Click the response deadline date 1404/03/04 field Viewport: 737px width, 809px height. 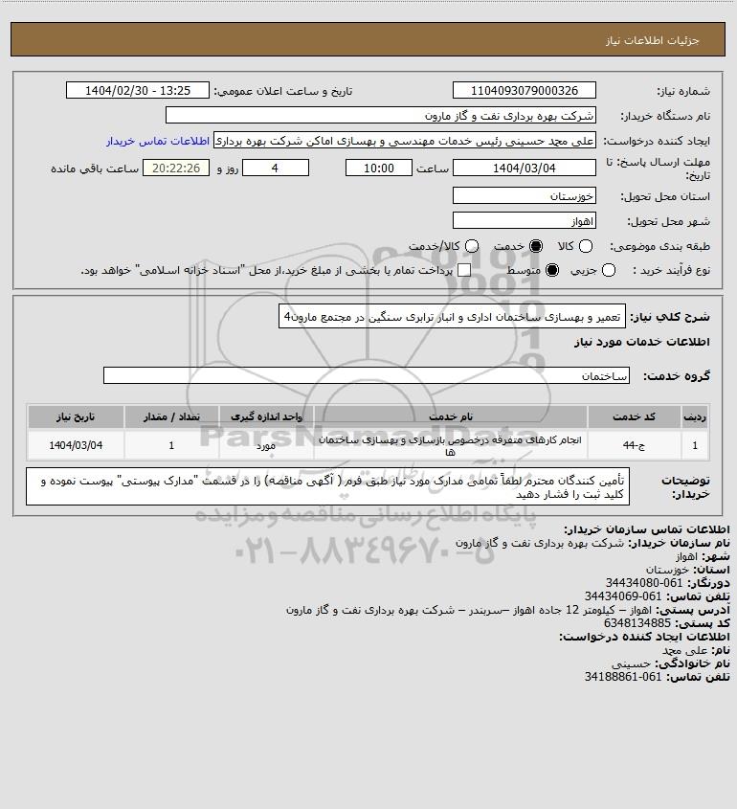pos(524,169)
